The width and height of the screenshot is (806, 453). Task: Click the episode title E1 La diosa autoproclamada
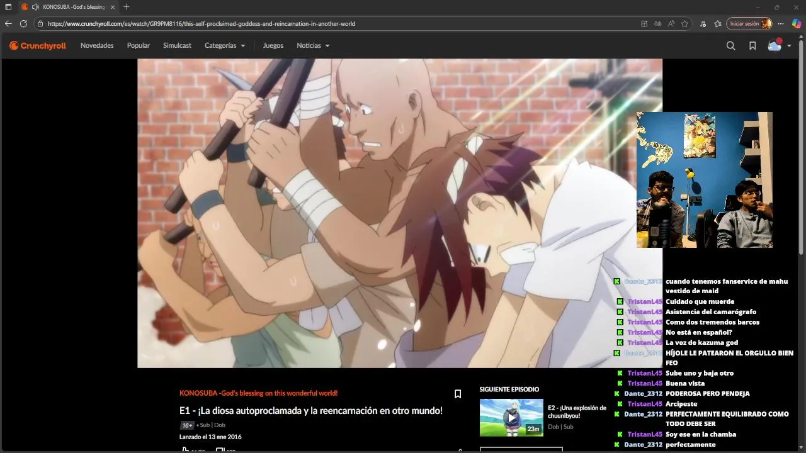[x=311, y=410]
